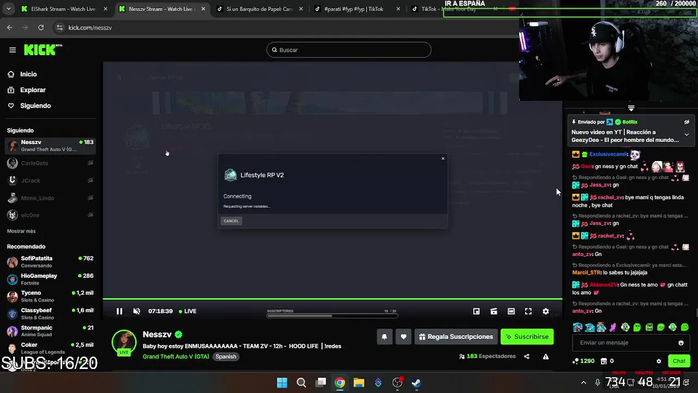Click the Suscribirse button

(x=527, y=337)
